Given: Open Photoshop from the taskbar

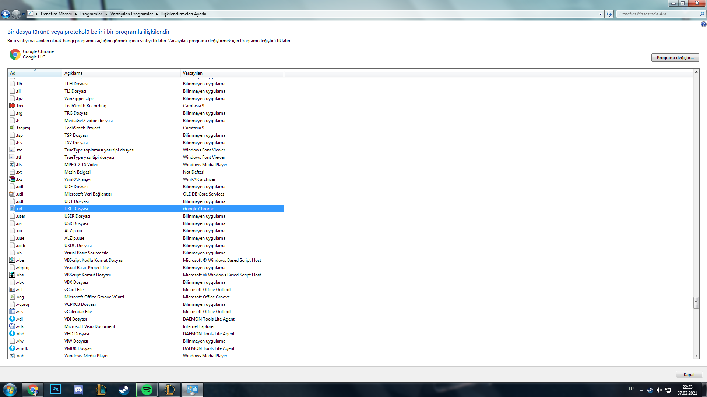Looking at the screenshot, I should 56,389.
